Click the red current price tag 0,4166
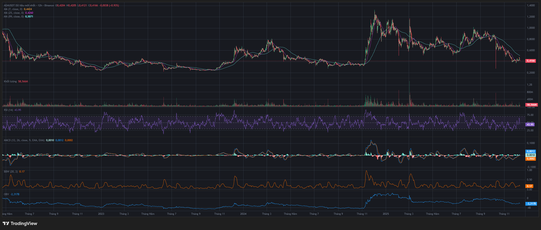Screen dimensions: 541x230 (531, 61)
